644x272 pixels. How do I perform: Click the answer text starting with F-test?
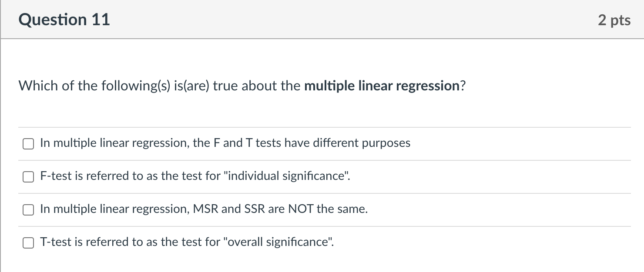coord(195,176)
